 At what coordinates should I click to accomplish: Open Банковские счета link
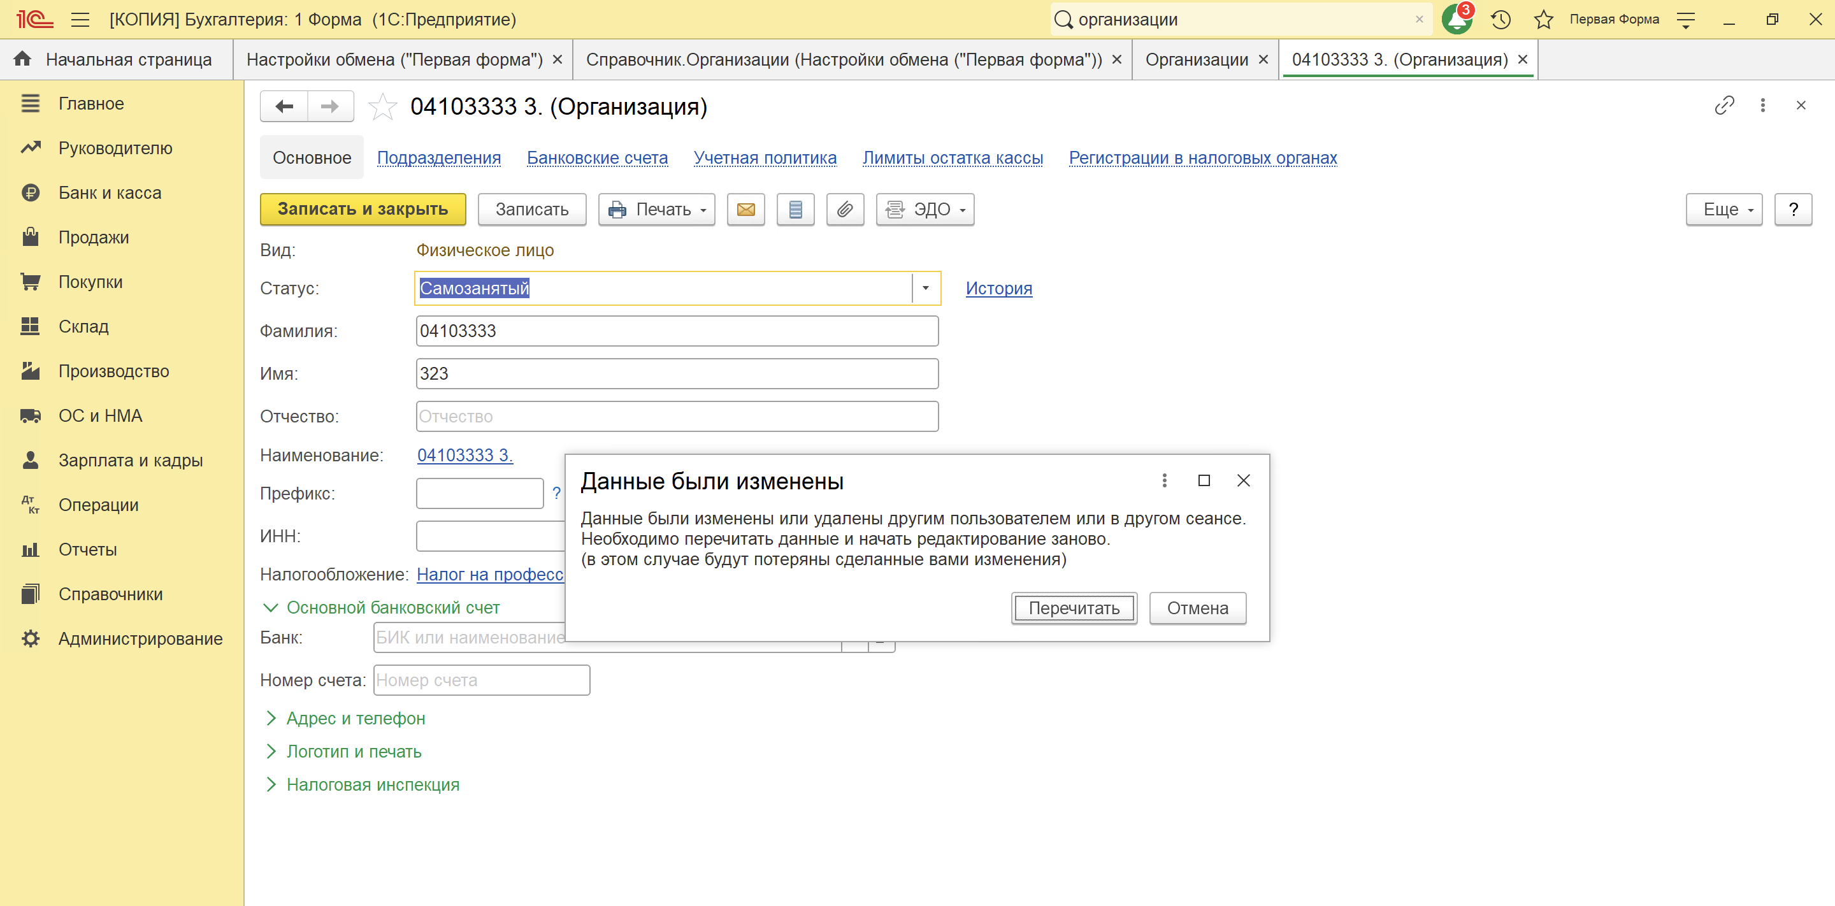pyautogui.click(x=597, y=157)
